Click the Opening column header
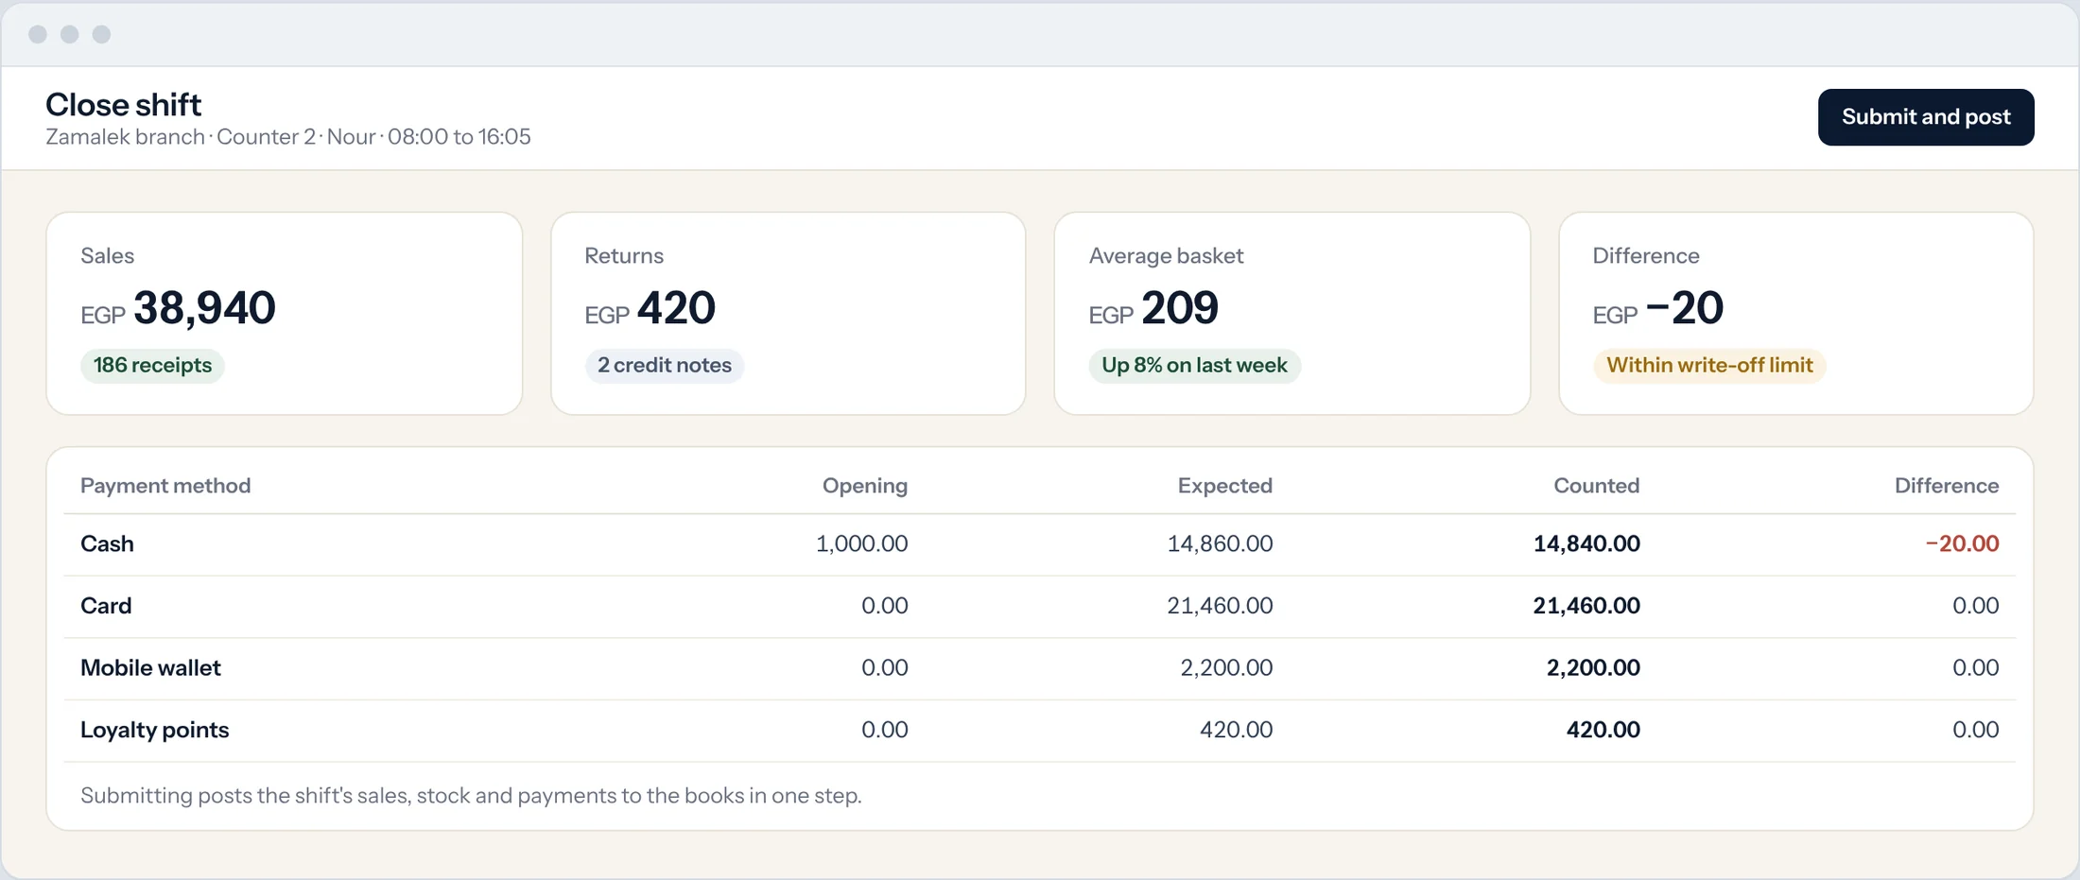Screen dimensions: 2080x880 coord(864,486)
